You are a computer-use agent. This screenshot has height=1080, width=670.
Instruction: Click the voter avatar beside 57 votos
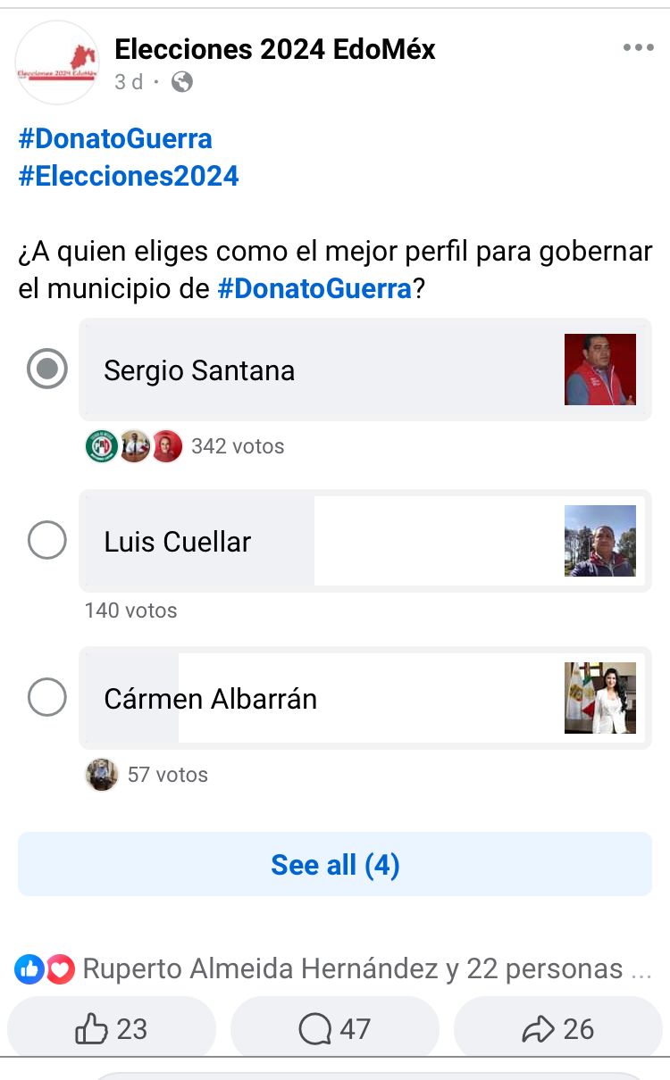tap(102, 774)
